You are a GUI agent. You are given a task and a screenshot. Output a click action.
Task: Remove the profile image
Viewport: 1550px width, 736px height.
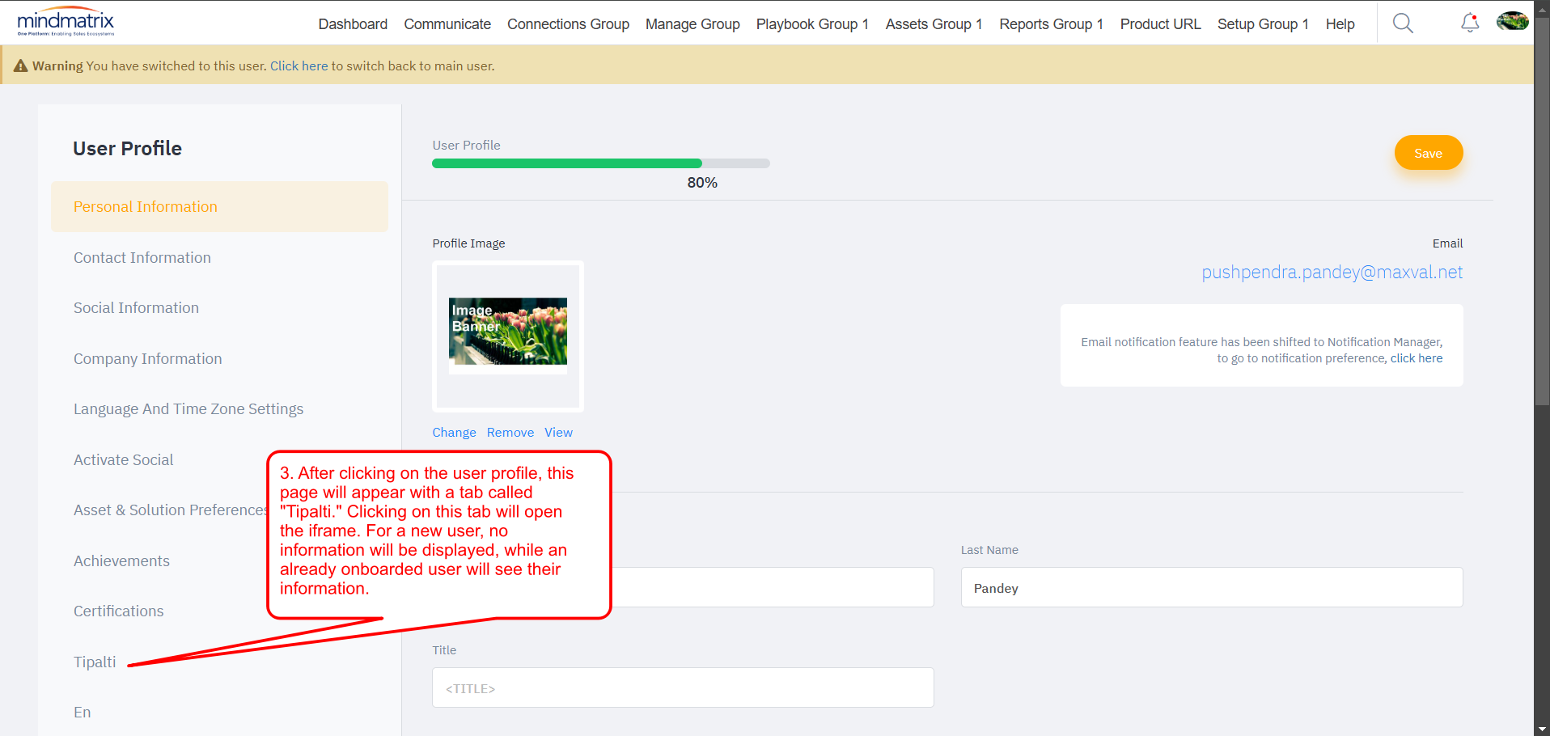coord(510,433)
